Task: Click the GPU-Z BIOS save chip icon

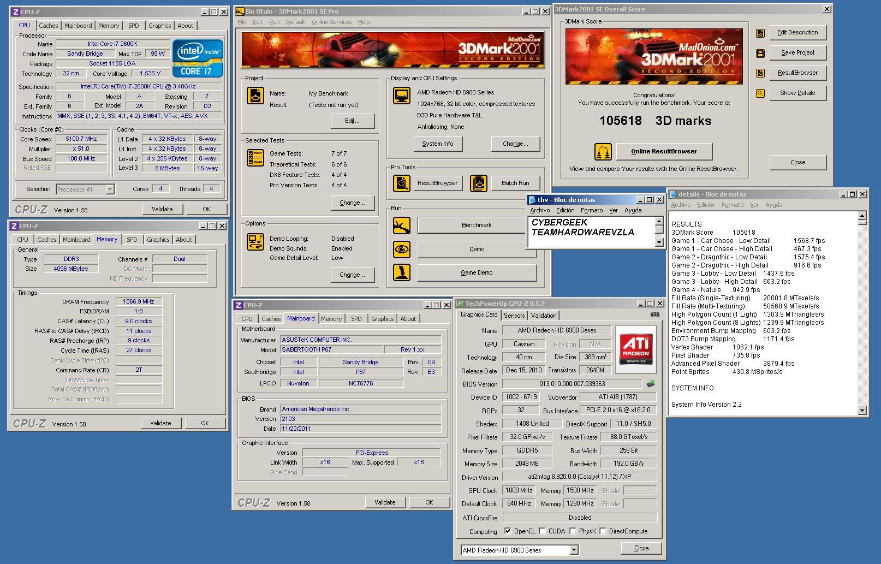Action: coord(650,384)
